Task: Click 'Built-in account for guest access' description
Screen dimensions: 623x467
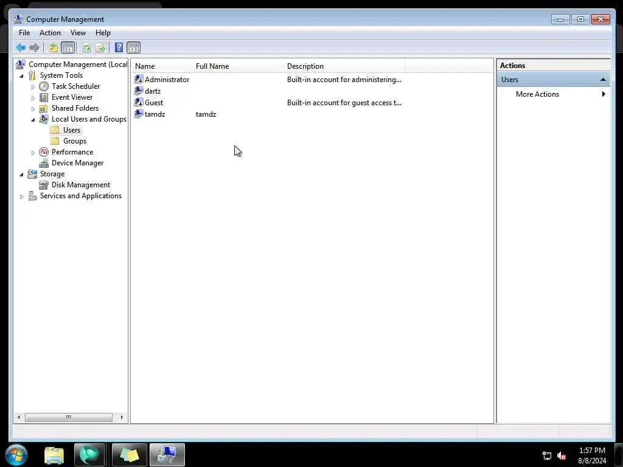Action: point(344,102)
